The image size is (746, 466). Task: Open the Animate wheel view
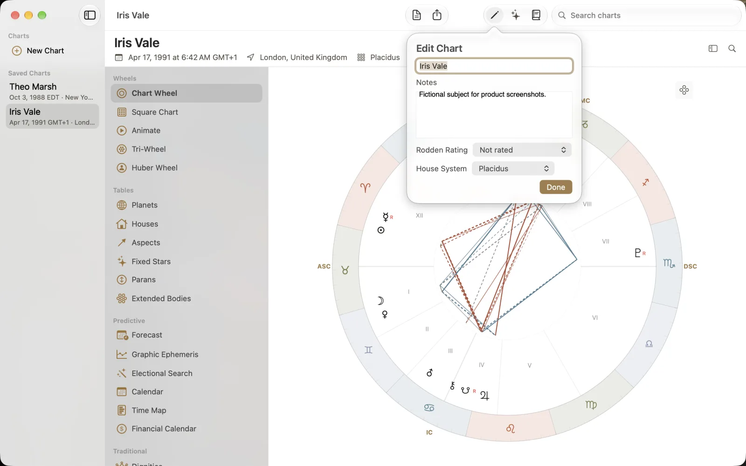click(x=186, y=131)
